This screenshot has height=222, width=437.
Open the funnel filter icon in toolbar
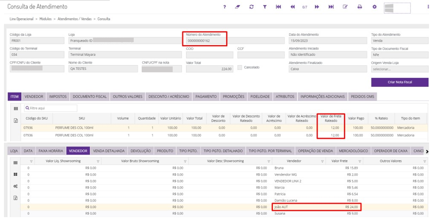pos(265,7)
